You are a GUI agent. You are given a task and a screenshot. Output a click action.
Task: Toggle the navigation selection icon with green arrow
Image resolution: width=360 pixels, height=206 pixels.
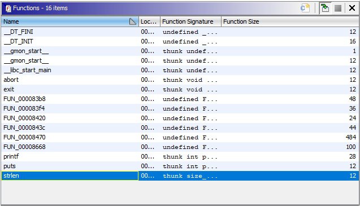pos(325,8)
